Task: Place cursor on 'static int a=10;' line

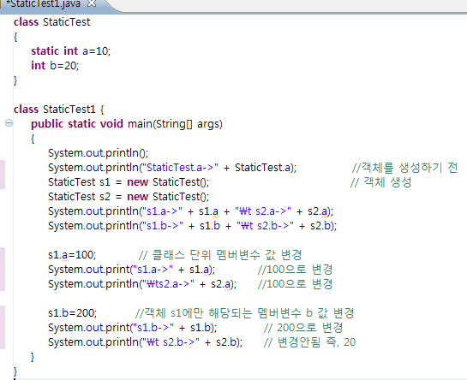Action: click(x=71, y=51)
